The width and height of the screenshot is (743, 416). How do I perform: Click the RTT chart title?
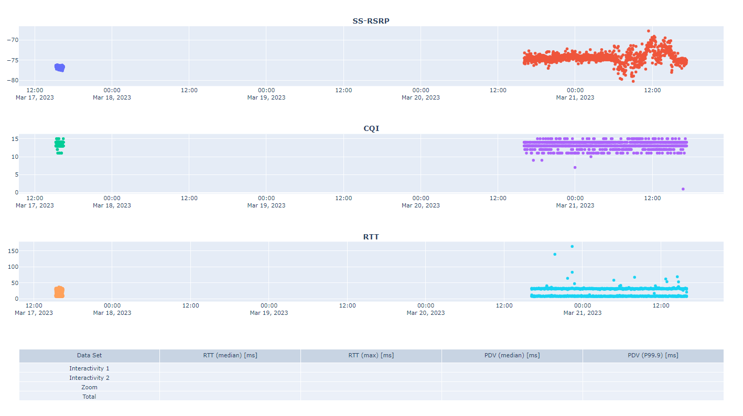pos(371,237)
